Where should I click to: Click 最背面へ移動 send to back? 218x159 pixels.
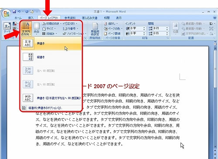193,28
